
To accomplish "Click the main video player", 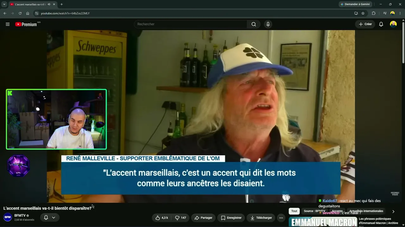I will tap(201, 116).
